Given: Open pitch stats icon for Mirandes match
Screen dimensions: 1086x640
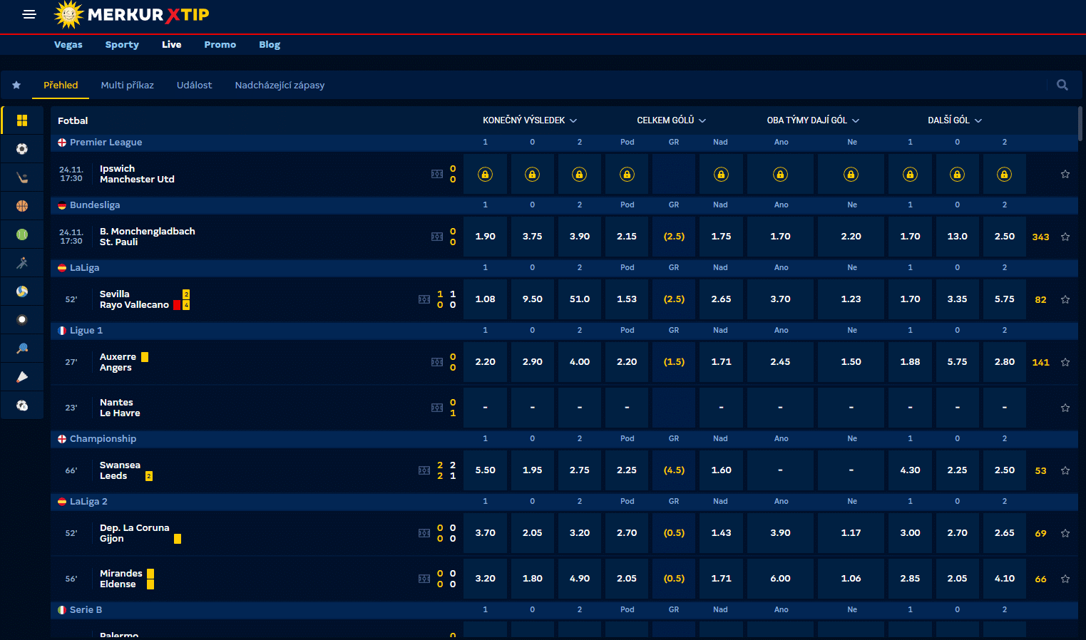Looking at the screenshot, I should [x=424, y=579].
